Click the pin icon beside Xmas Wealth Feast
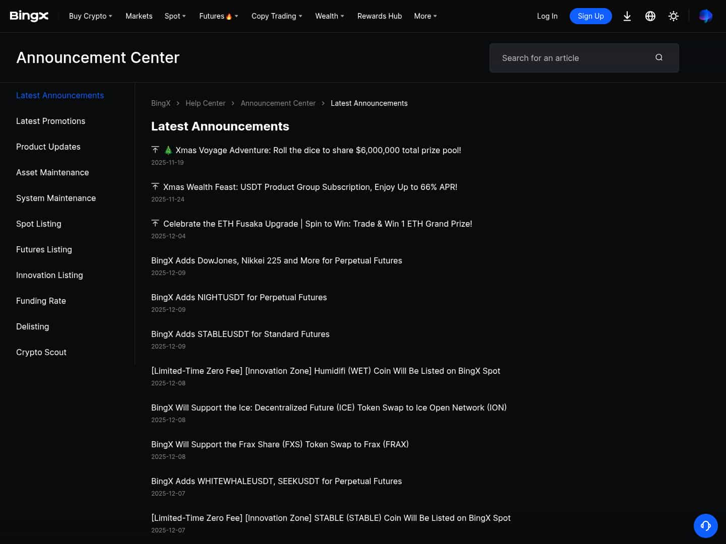The image size is (726, 544). 155,186
